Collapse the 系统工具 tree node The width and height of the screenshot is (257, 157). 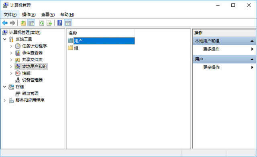click(5, 39)
